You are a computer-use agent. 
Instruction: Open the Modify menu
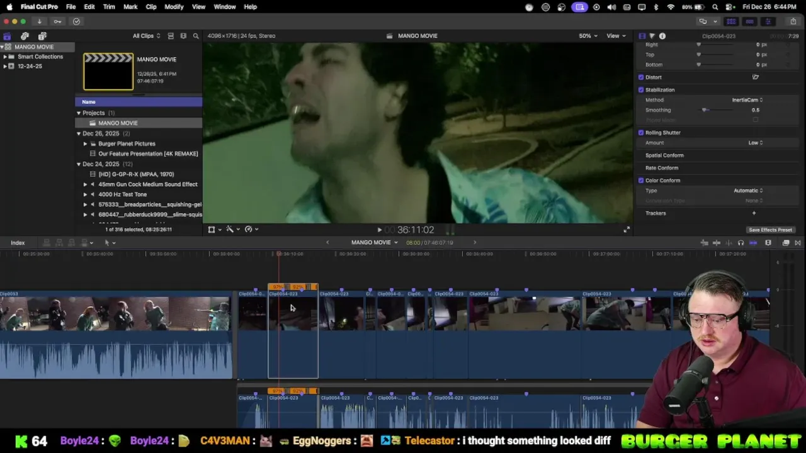(x=174, y=7)
